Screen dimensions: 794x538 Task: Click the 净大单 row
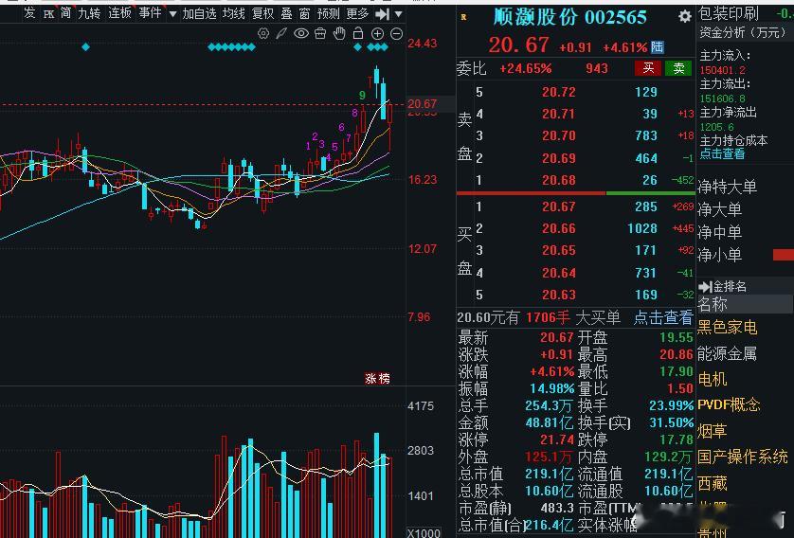pos(719,209)
